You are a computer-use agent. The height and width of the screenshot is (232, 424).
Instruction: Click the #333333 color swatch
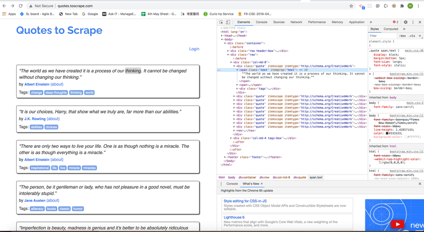[x=387, y=133]
